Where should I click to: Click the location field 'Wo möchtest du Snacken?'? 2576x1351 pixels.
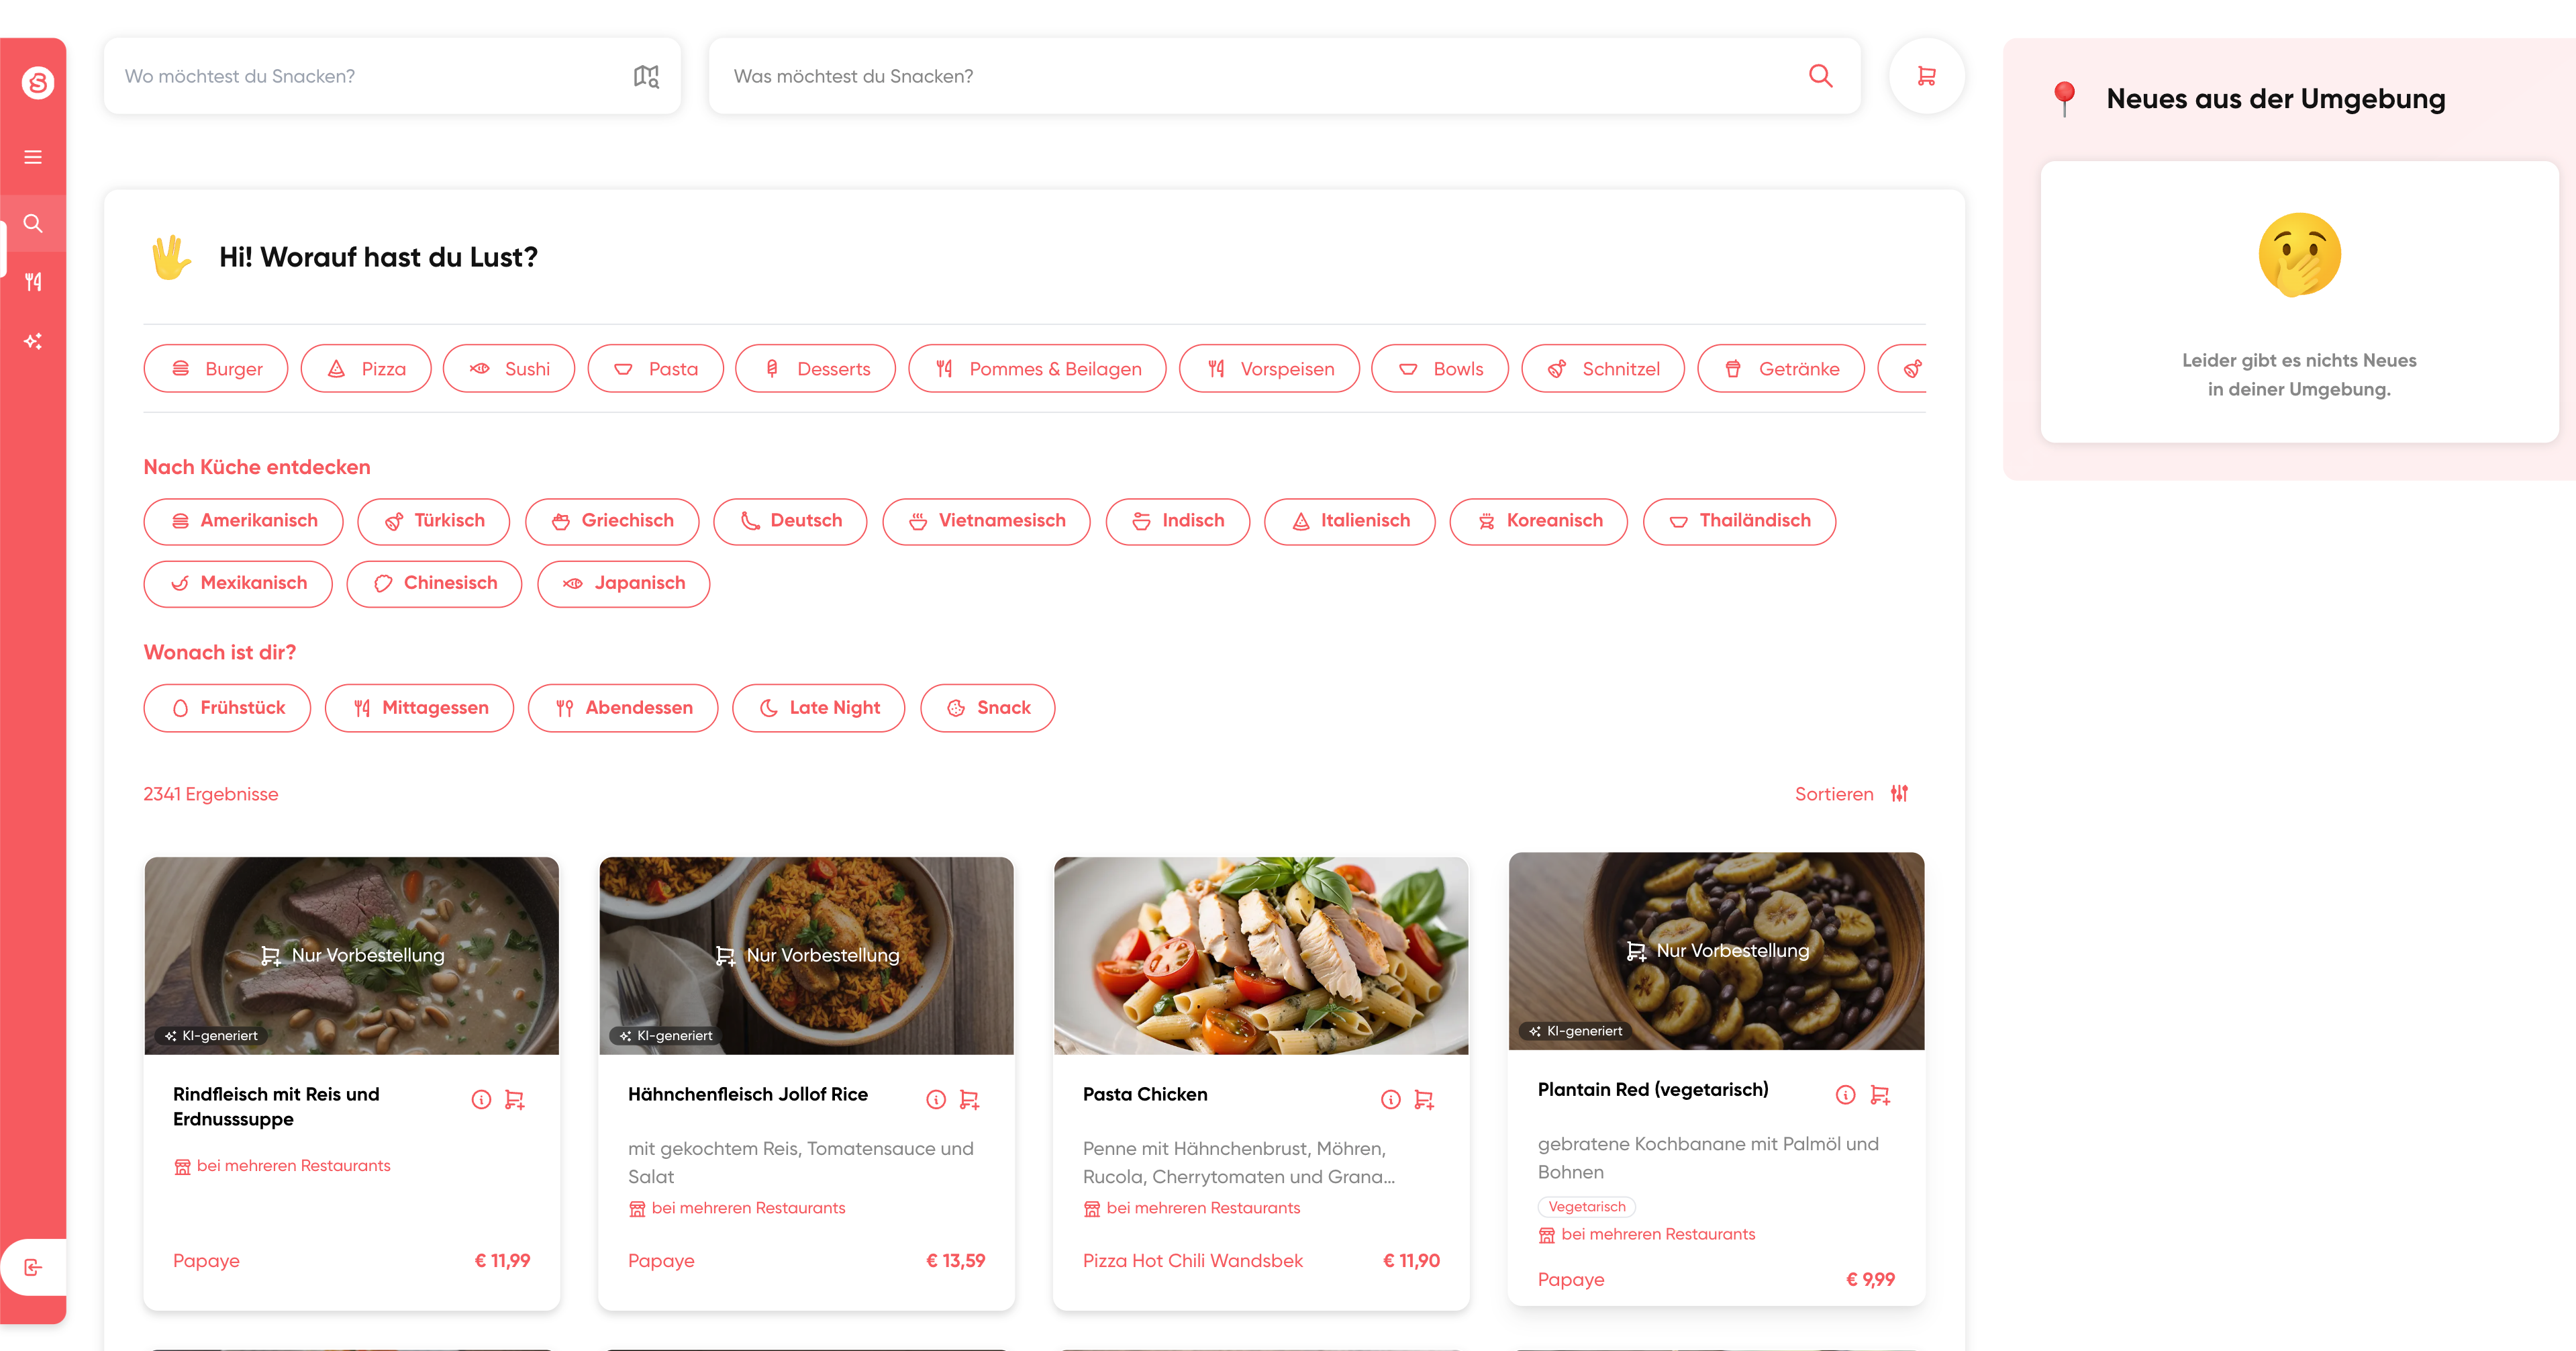(x=392, y=76)
